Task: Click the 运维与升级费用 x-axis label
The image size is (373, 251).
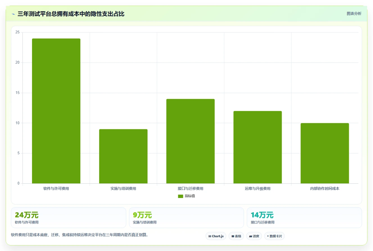Action: 257,189
